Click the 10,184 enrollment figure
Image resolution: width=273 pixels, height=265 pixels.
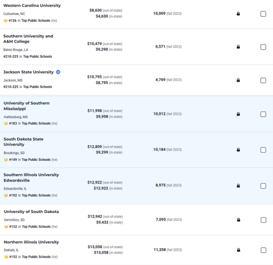159,150
